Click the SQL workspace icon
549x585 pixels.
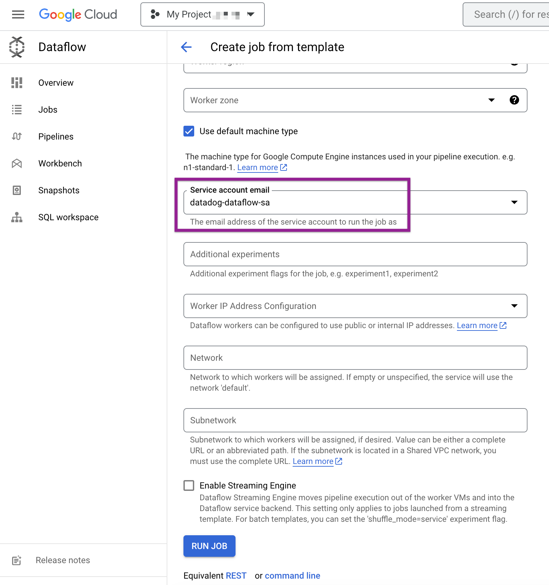click(x=17, y=217)
